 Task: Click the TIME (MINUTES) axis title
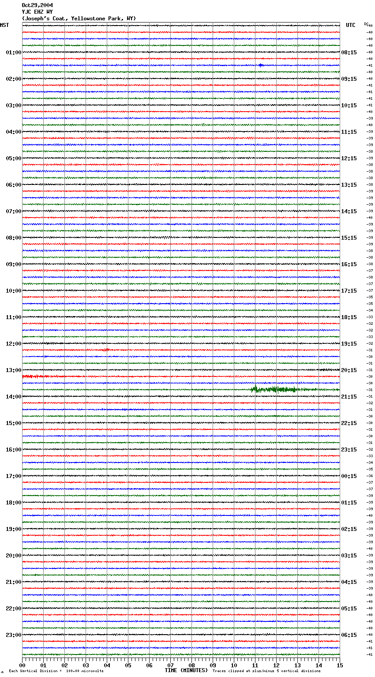(186, 670)
